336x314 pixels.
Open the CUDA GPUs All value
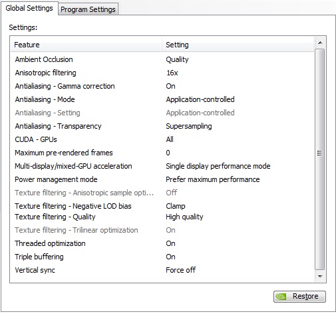click(170, 139)
